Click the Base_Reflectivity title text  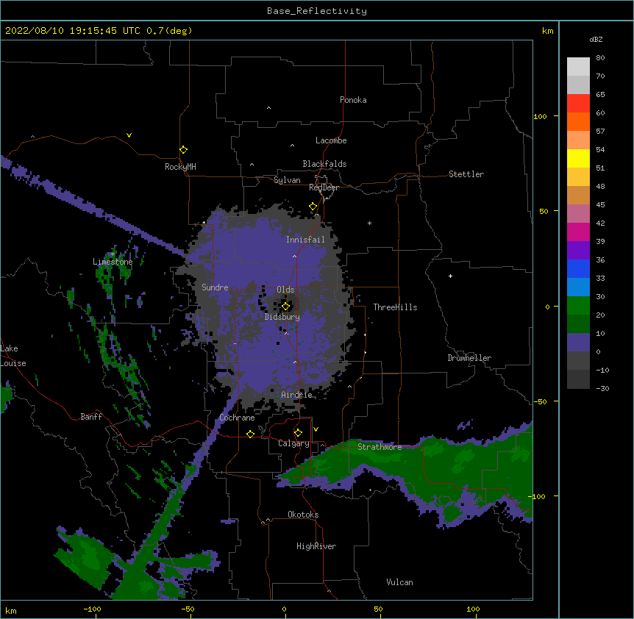pyautogui.click(x=317, y=11)
